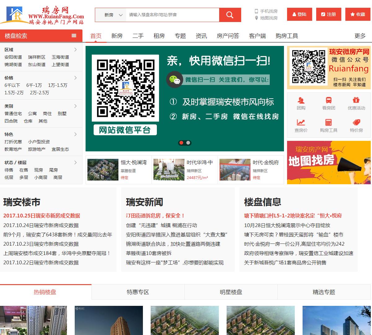Filter by 四合院 property type
Screen dimensions: 372x335
(x=11, y=121)
